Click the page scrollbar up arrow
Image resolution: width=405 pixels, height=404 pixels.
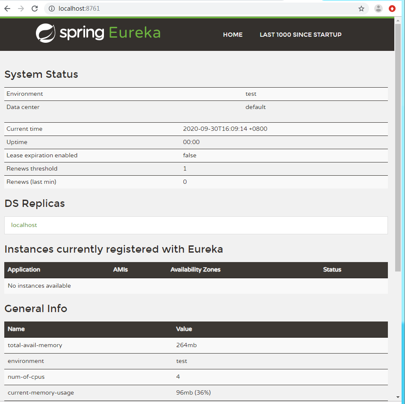pos(398,21)
